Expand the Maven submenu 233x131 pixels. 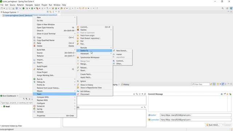point(75,91)
